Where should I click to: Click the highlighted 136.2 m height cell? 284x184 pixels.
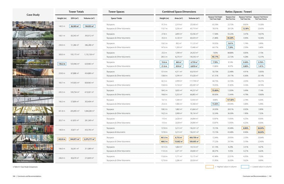(62, 64)
